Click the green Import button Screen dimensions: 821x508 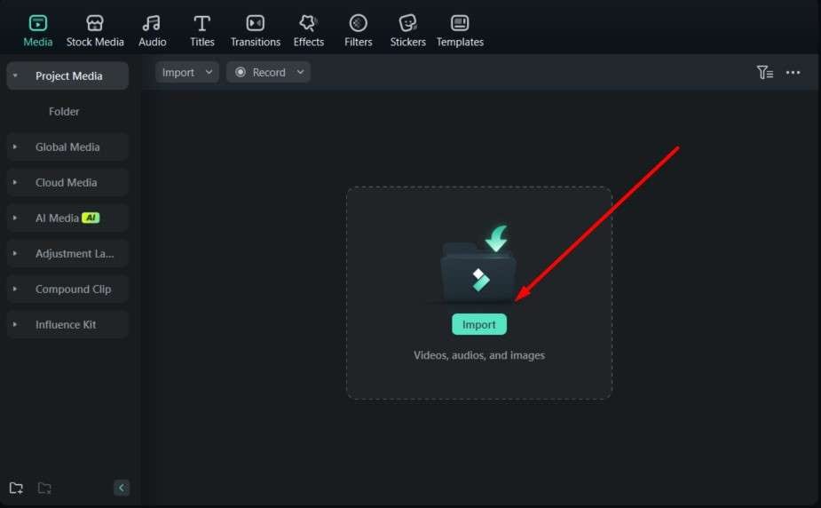(x=479, y=325)
